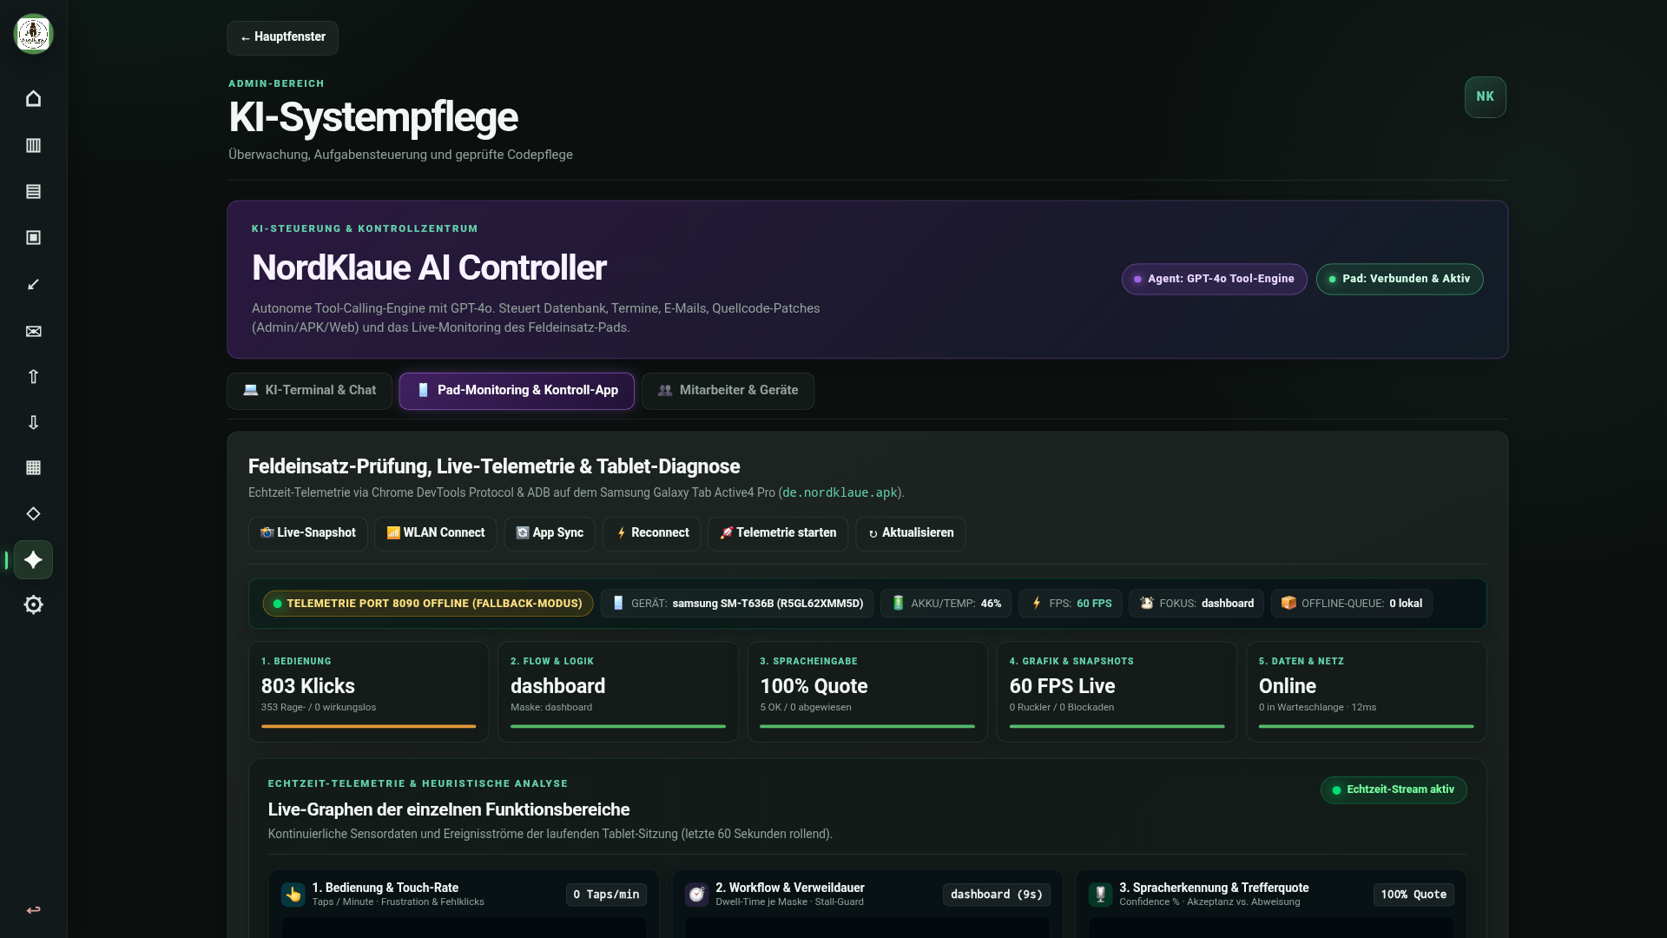The width and height of the screenshot is (1667, 938).
Task: Select the diamond icon in the sidebar
Action: (x=33, y=513)
